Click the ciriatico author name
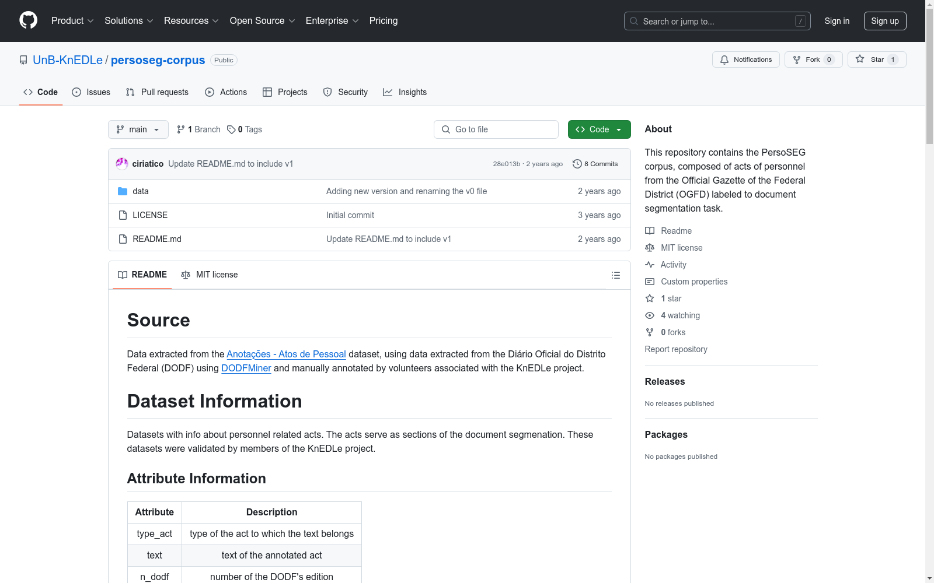This screenshot has height=583, width=934. [148, 164]
